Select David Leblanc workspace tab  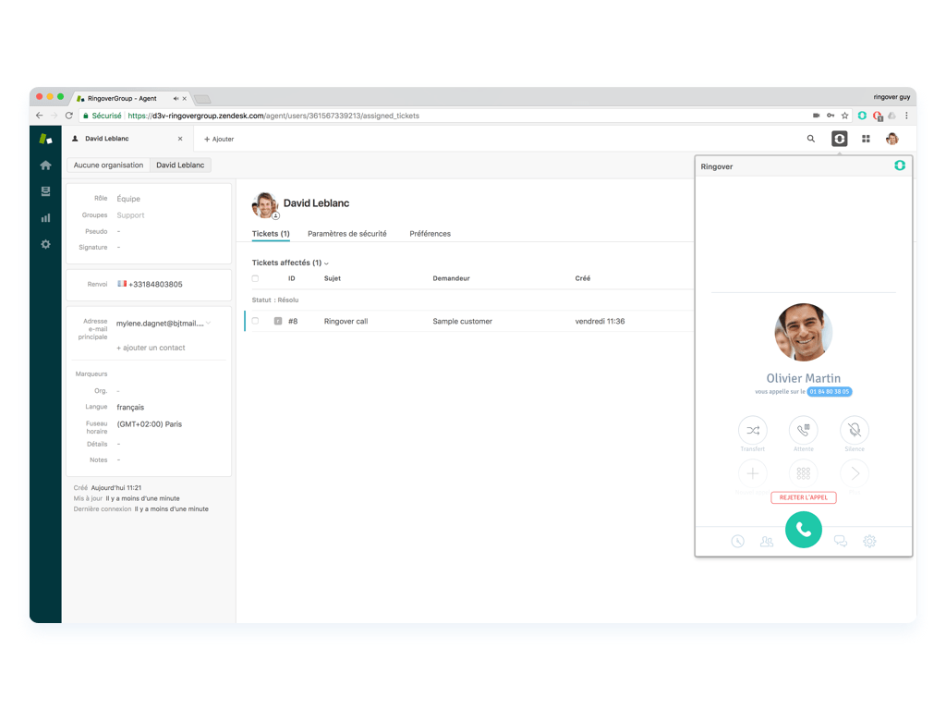127,139
